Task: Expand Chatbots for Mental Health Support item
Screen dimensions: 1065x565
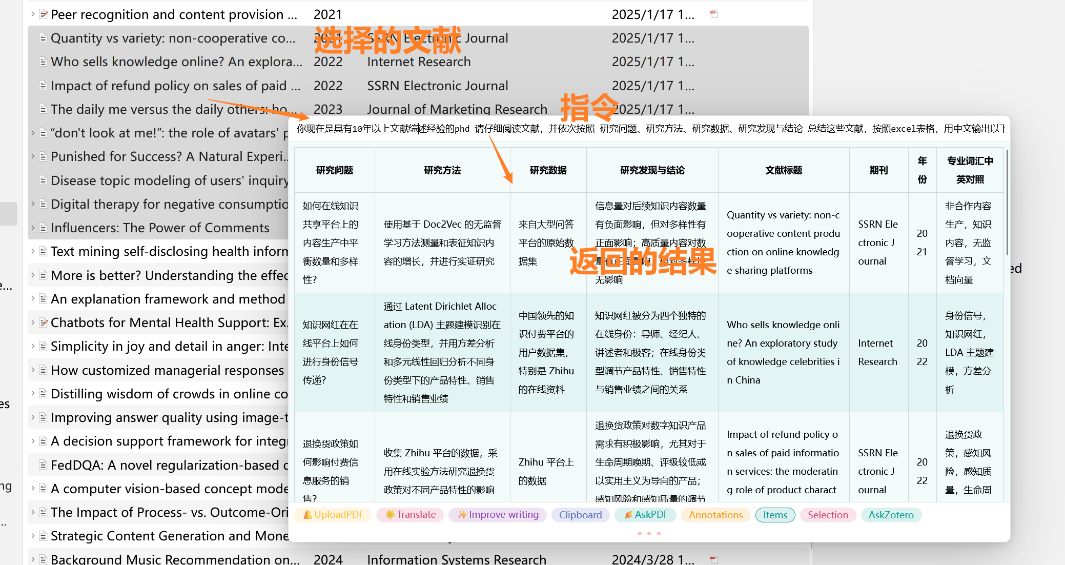Action: coord(33,322)
